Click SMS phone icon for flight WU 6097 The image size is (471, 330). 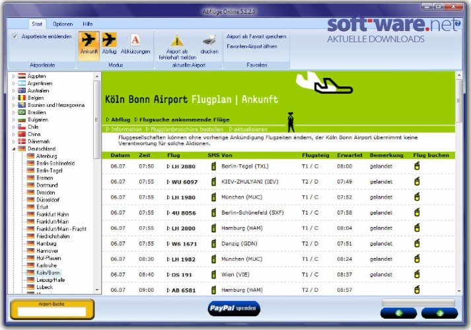coord(213,181)
